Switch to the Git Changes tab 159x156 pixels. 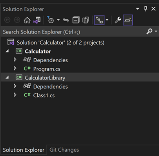click(x=64, y=150)
